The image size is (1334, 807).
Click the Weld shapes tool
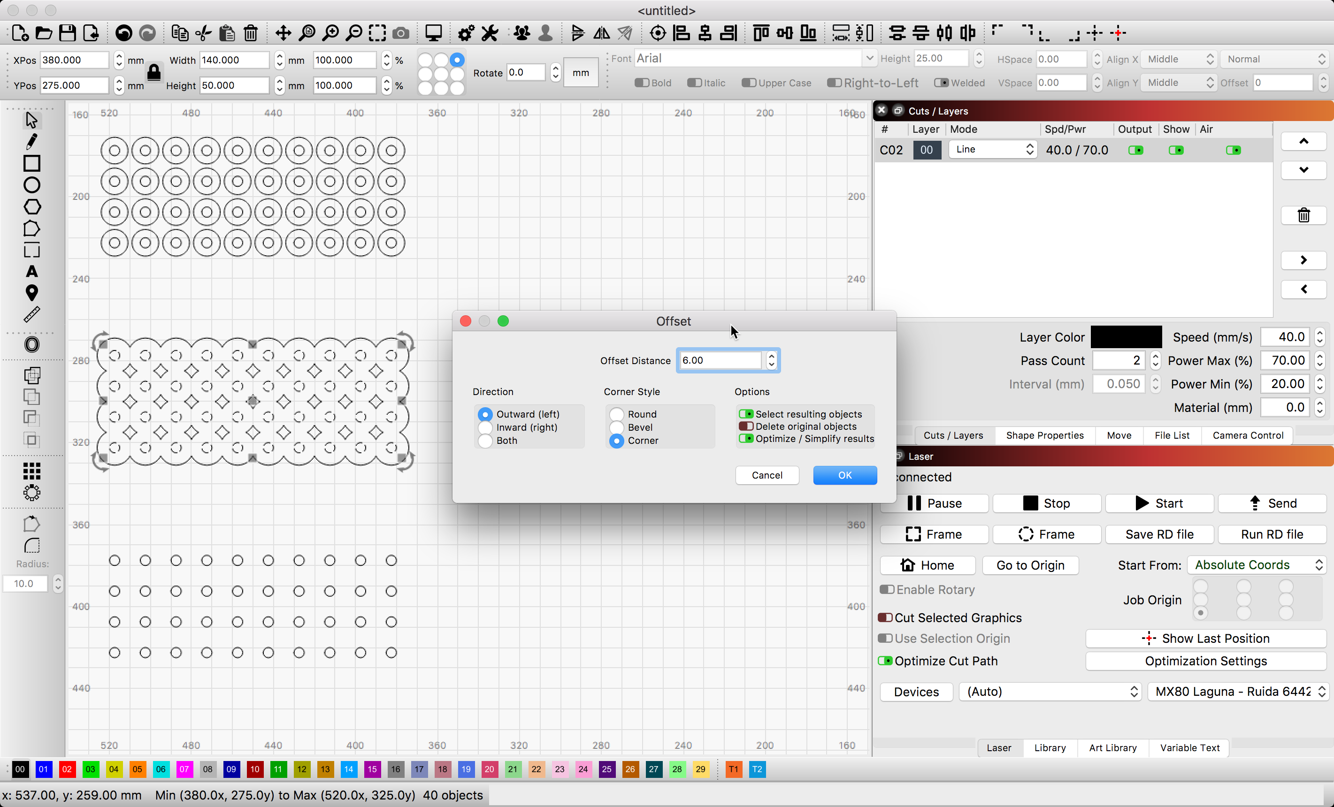tap(31, 375)
